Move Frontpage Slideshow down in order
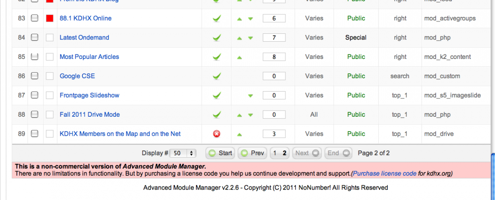The height and width of the screenshot is (200, 495). coord(250,96)
